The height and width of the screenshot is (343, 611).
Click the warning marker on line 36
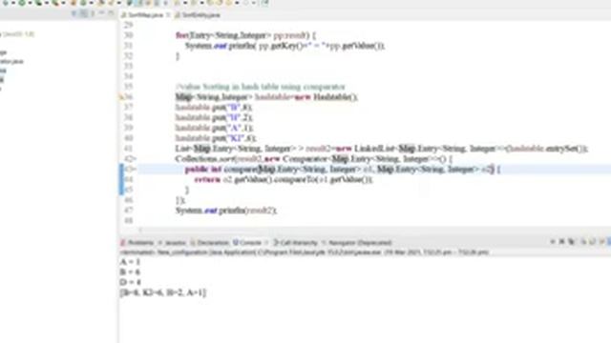[121, 97]
